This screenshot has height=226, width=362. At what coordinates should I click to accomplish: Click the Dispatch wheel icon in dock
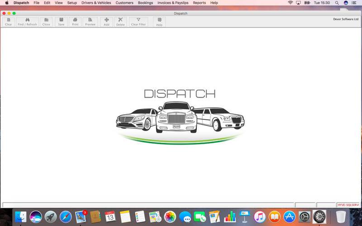tap(319, 217)
